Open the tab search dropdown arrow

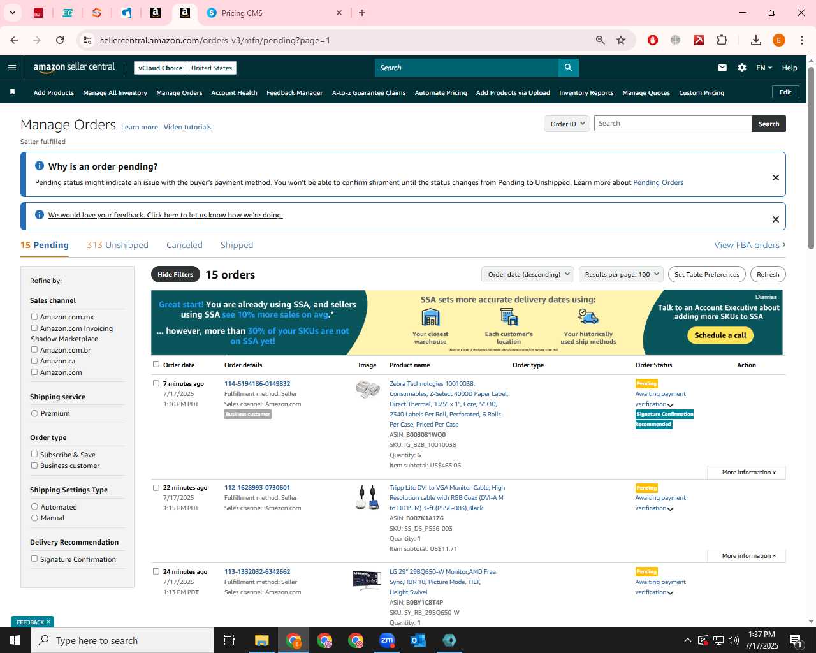tap(12, 13)
